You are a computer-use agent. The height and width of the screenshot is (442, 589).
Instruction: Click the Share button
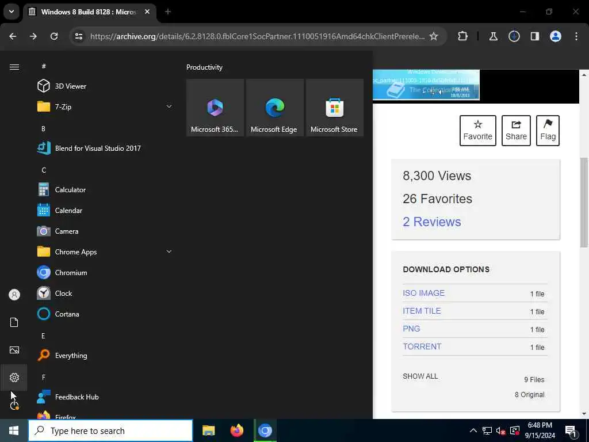(516, 131)
